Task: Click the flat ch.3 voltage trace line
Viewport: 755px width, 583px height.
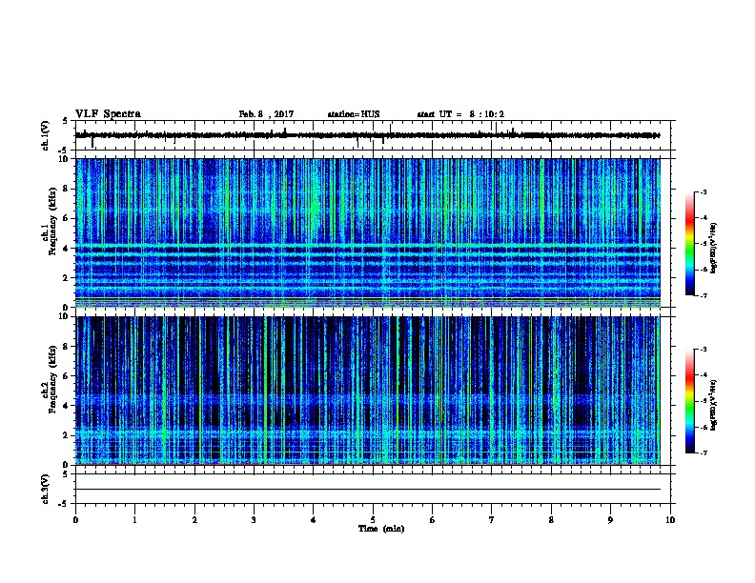Action: (x=368, y=490)
